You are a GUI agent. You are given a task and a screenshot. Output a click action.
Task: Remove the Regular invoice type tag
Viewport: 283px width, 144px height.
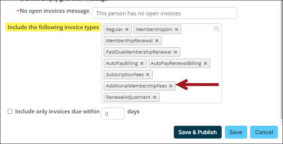tap(127, 30)
